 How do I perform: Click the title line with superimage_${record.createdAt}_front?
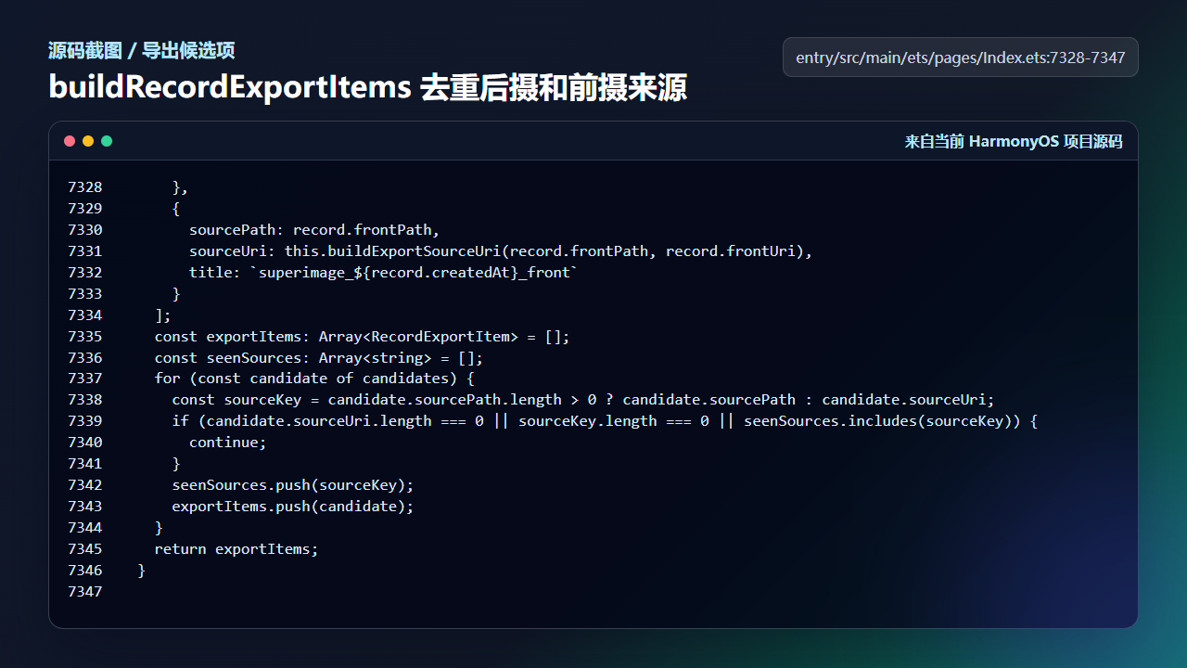click(384, 273)
